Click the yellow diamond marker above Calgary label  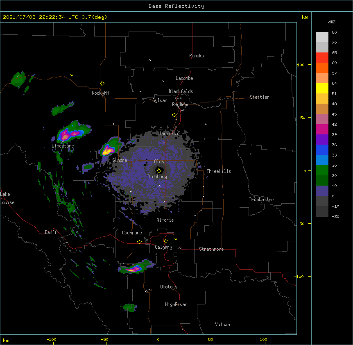166,241
